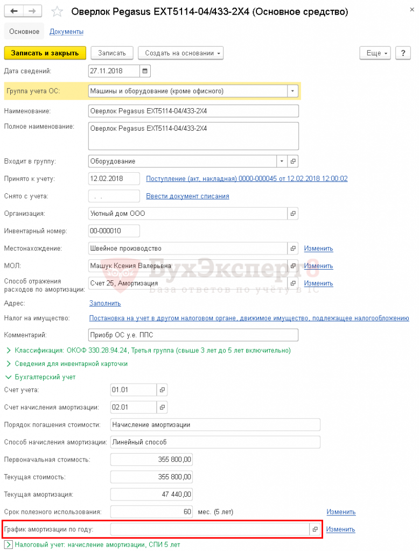
Task: Switch to the Документы tab
Action: [x=66, y=32]
